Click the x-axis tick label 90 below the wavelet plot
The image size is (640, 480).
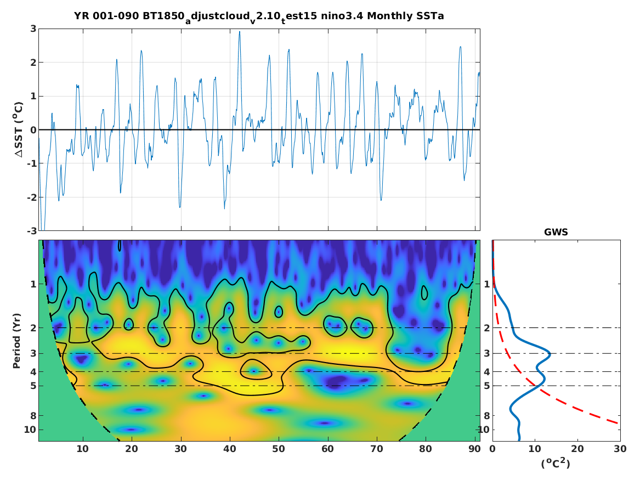(474, 449)
